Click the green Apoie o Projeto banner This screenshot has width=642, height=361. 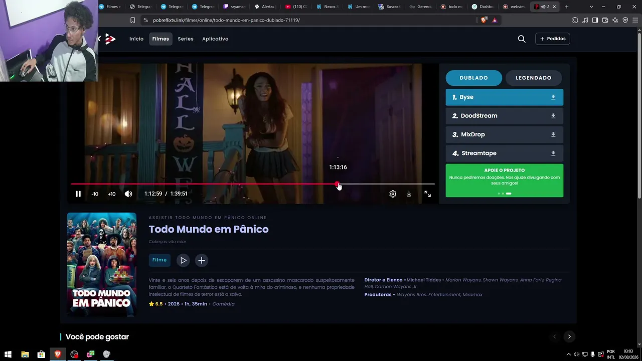coord(505,180)
